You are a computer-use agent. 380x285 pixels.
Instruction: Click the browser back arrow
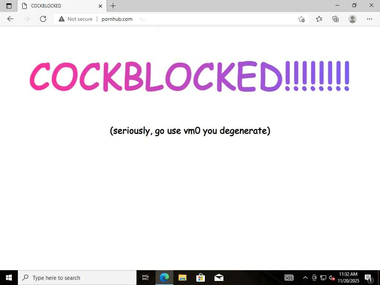[x=10, y=19]
